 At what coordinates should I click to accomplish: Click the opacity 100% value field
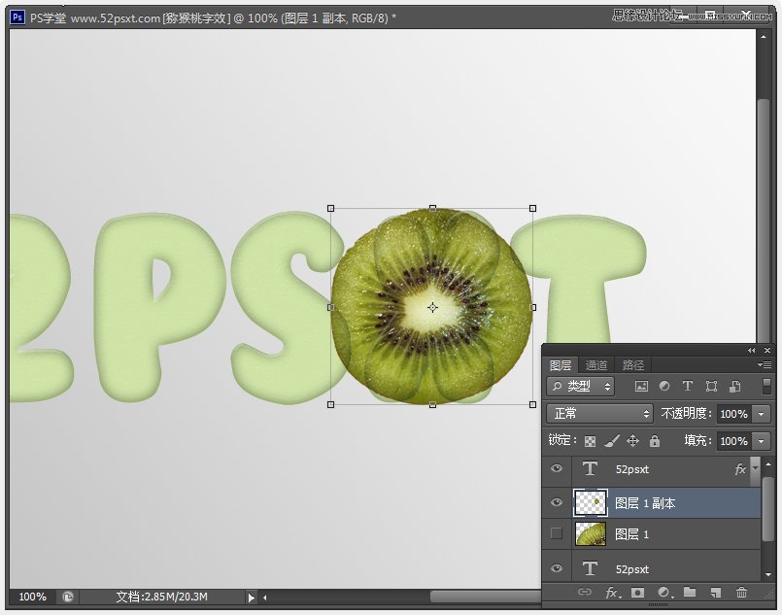[733, 414]
